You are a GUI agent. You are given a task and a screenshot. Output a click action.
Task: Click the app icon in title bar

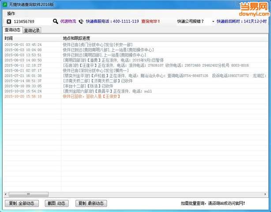coord(5,4)
